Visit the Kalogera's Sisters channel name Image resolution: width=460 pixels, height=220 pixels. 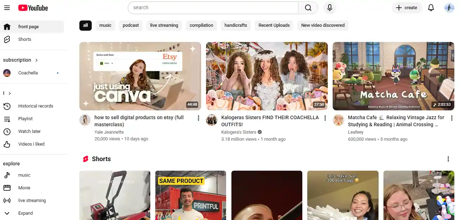pos(238,132)
